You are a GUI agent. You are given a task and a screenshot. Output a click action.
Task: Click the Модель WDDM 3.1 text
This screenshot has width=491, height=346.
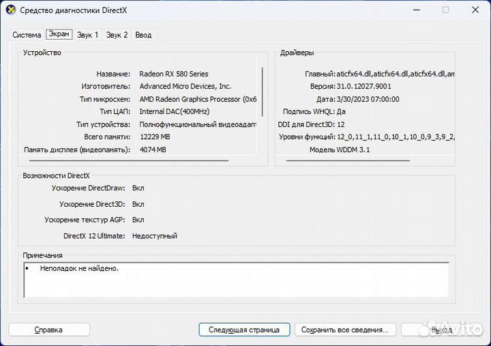pos(340,149)
